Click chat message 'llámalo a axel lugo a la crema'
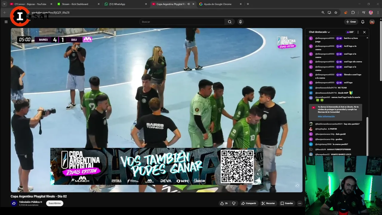Viewport: 382px width, 215px height. [338, 76]
